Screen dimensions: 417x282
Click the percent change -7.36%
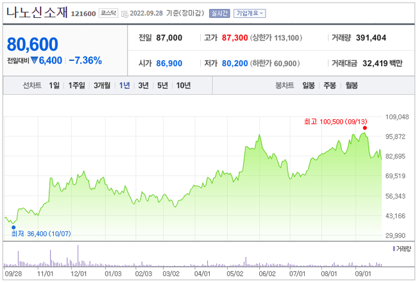[x=85, y=60]
